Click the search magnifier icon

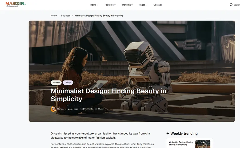[231, 5]
